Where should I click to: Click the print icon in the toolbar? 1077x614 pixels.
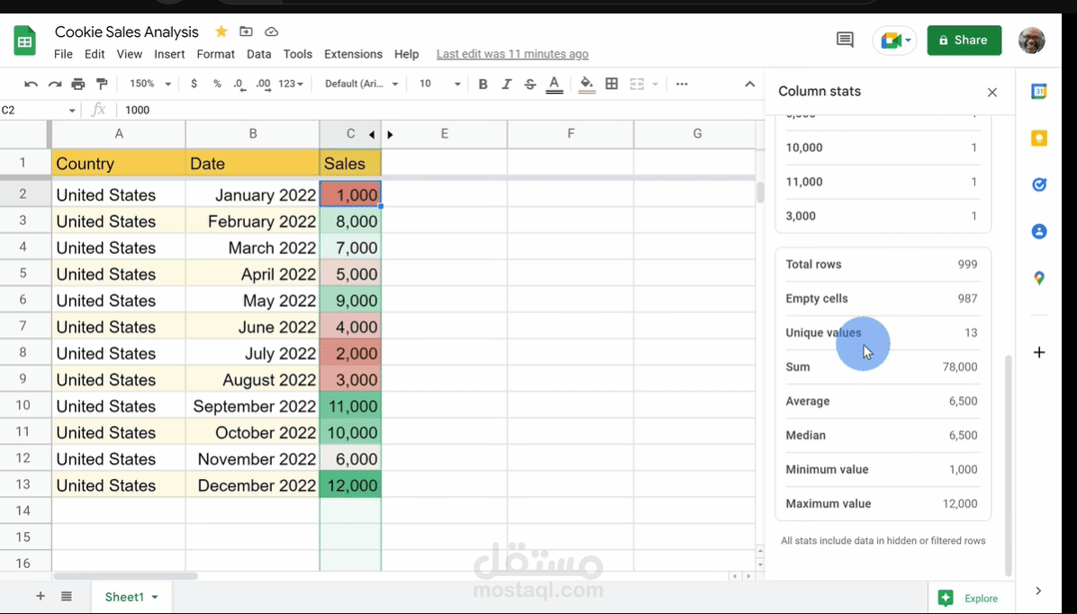click(78, 83)
